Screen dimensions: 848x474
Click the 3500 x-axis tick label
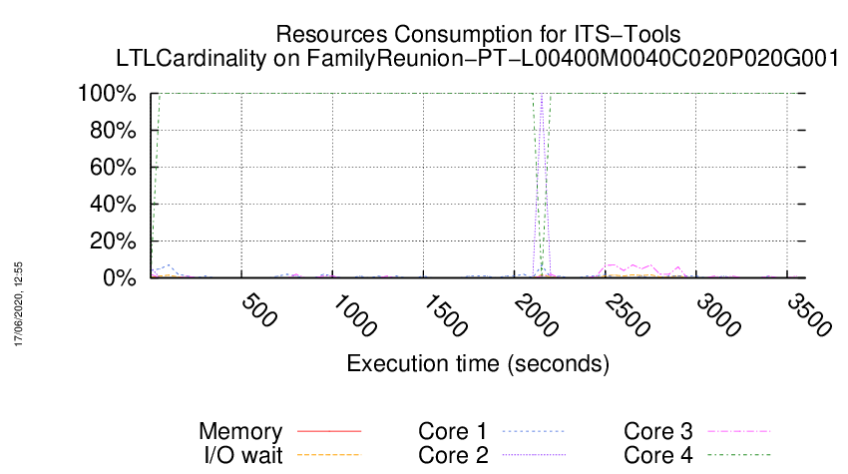808,315
